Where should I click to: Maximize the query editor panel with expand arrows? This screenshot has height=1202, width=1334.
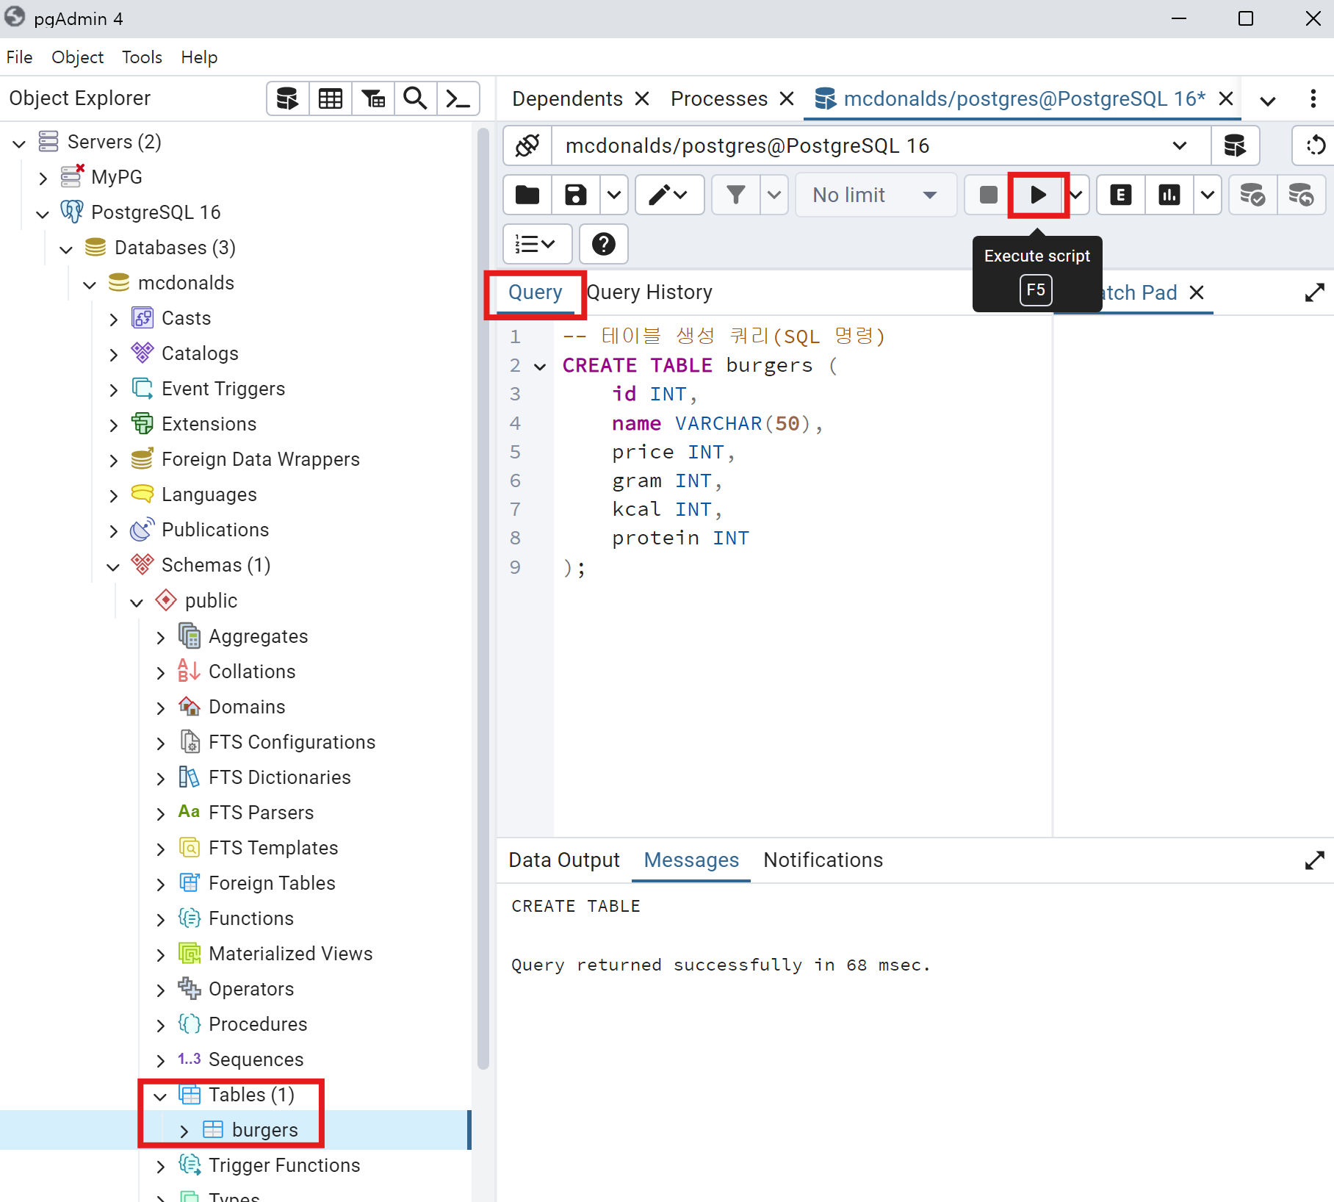point(1315,292)
